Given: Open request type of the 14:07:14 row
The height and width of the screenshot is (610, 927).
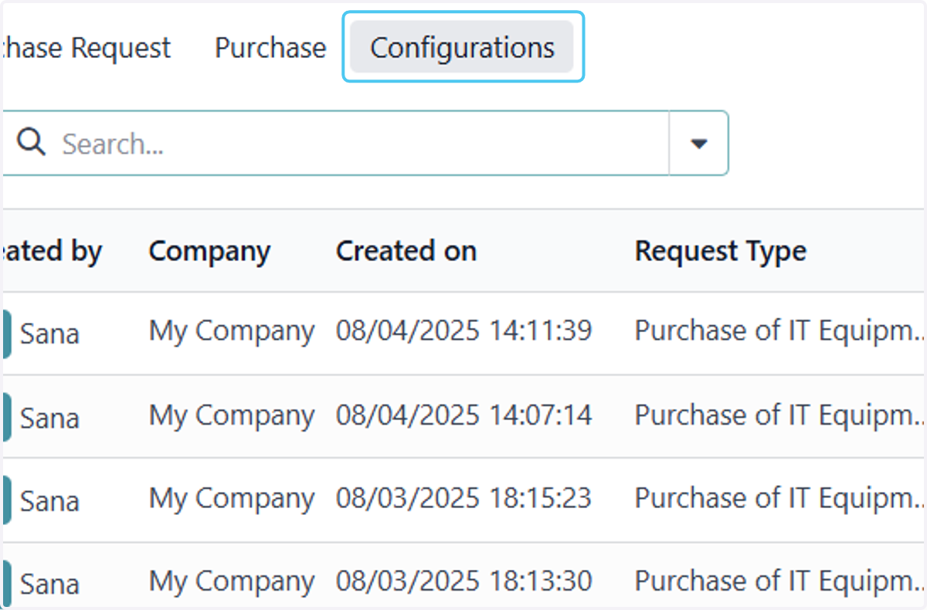Looking at the screenshot, I should pyautogui.click(x=780, y=415).
